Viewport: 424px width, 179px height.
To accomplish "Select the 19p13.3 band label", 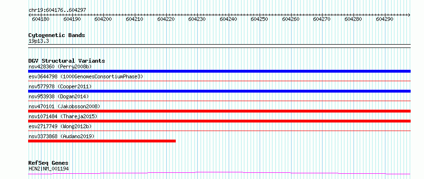I will [39, 41].
